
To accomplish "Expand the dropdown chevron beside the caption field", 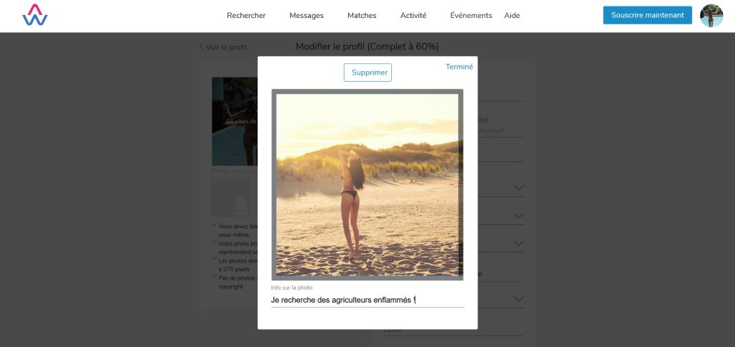I will click(x=518, y=299).
